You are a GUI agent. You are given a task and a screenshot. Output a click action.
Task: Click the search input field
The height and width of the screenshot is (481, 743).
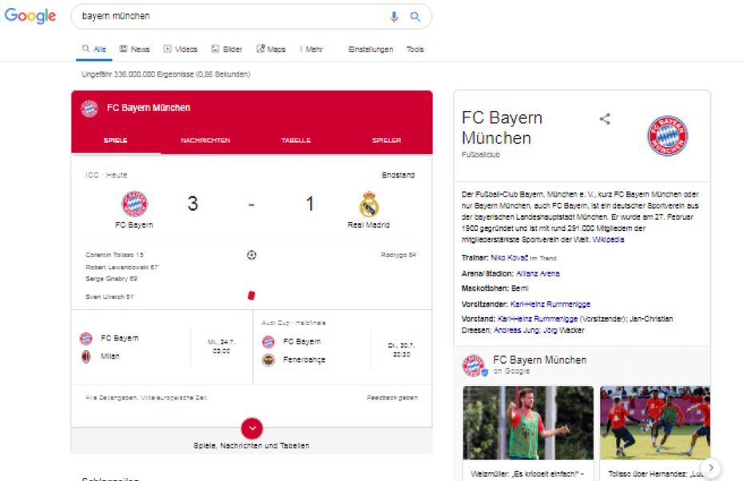click(x=232, y=17)
